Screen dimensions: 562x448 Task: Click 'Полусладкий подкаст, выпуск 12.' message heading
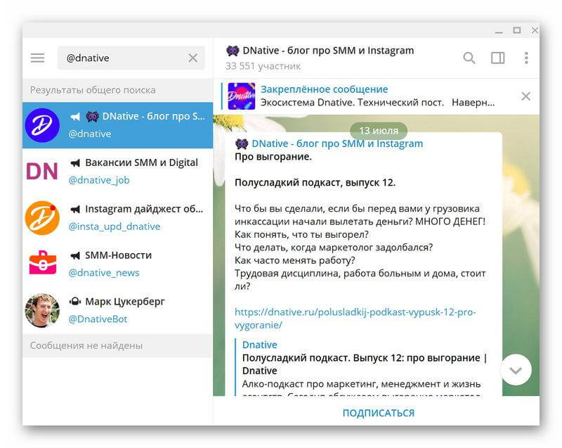click(315, 183)
